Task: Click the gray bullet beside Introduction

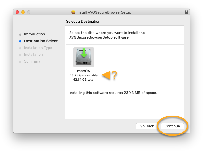Action: [20, 35]
